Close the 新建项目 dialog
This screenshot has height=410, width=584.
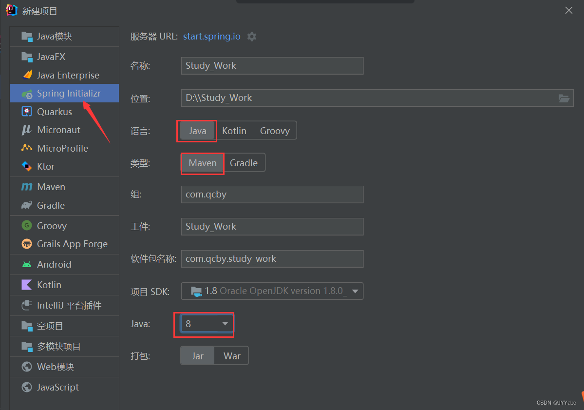[x=569, y=10]
